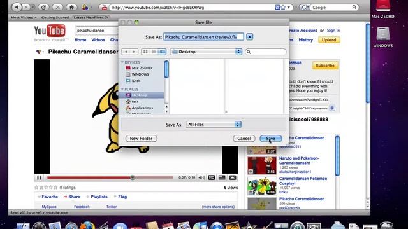Click the yellow Subscribe button
The image size is (408, 229).
pos(325,66)
